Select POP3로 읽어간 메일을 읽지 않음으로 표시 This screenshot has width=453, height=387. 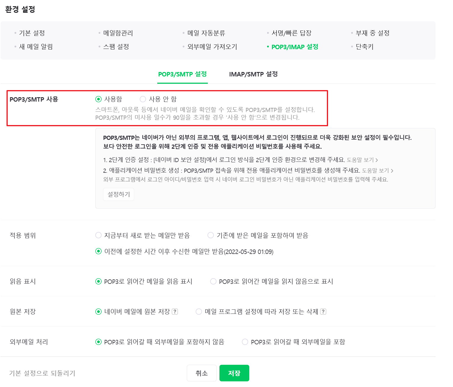(x=213, y=281)
